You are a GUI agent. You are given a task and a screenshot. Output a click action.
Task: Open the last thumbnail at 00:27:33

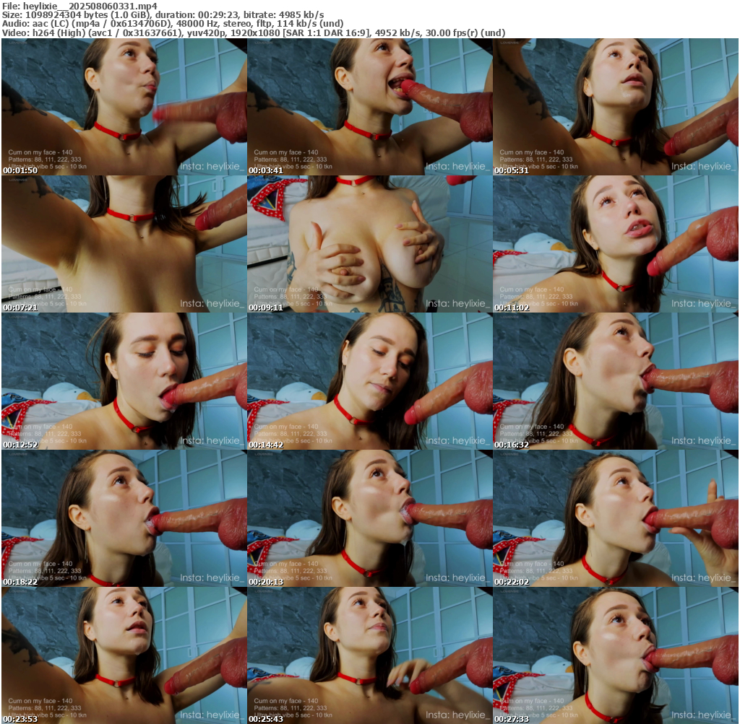click(x=615, y=655)
